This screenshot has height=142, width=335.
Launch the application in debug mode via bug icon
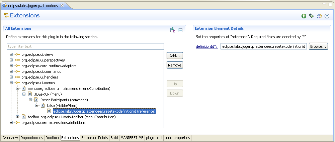(312, 16)
